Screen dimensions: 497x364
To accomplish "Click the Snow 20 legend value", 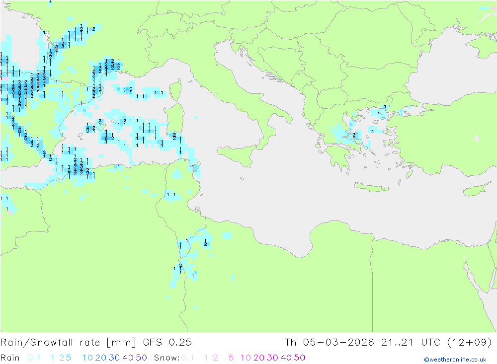I will tap(259, 358).
